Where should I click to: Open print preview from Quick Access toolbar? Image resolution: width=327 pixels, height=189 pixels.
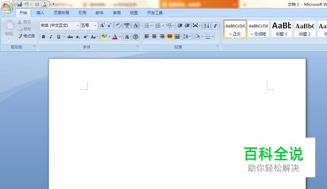pyautogui.click(x=44, y=4)
